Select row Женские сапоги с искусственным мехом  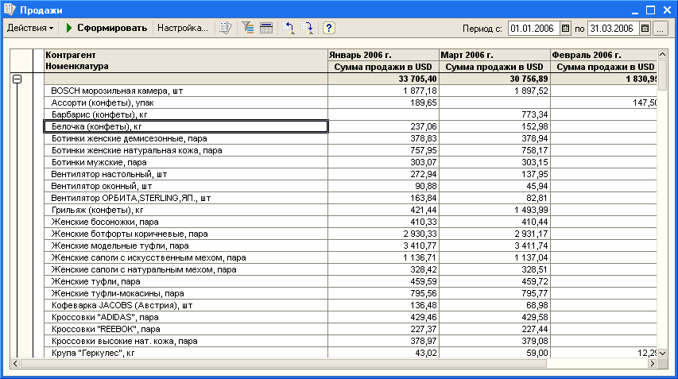(x=186, y=257)
